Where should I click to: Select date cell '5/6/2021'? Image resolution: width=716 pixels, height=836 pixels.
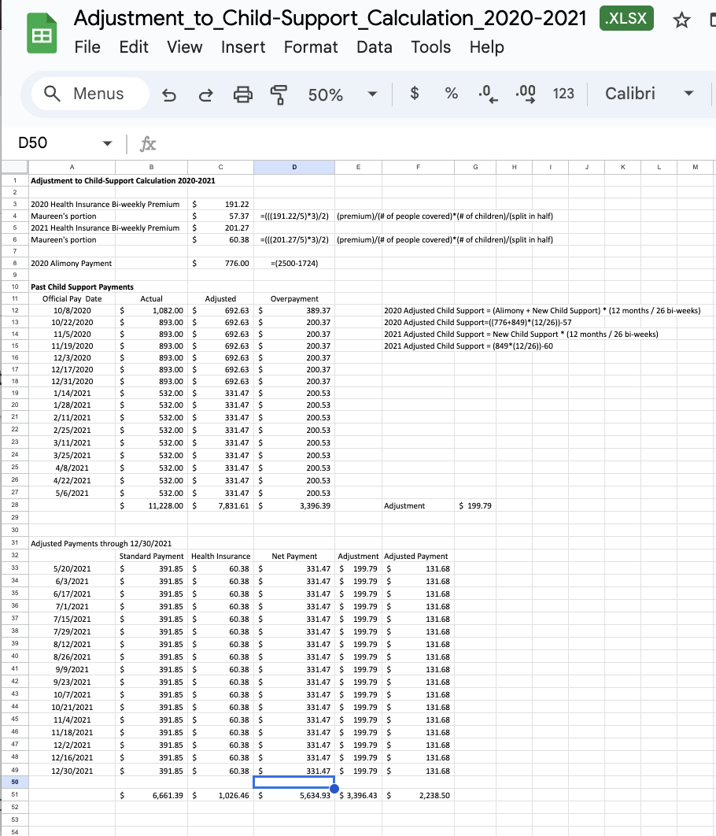(72, 494)
